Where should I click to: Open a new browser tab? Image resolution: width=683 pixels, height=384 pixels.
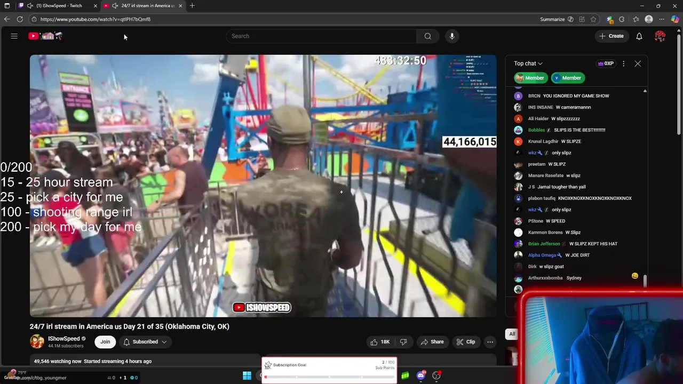coord(192,6)
